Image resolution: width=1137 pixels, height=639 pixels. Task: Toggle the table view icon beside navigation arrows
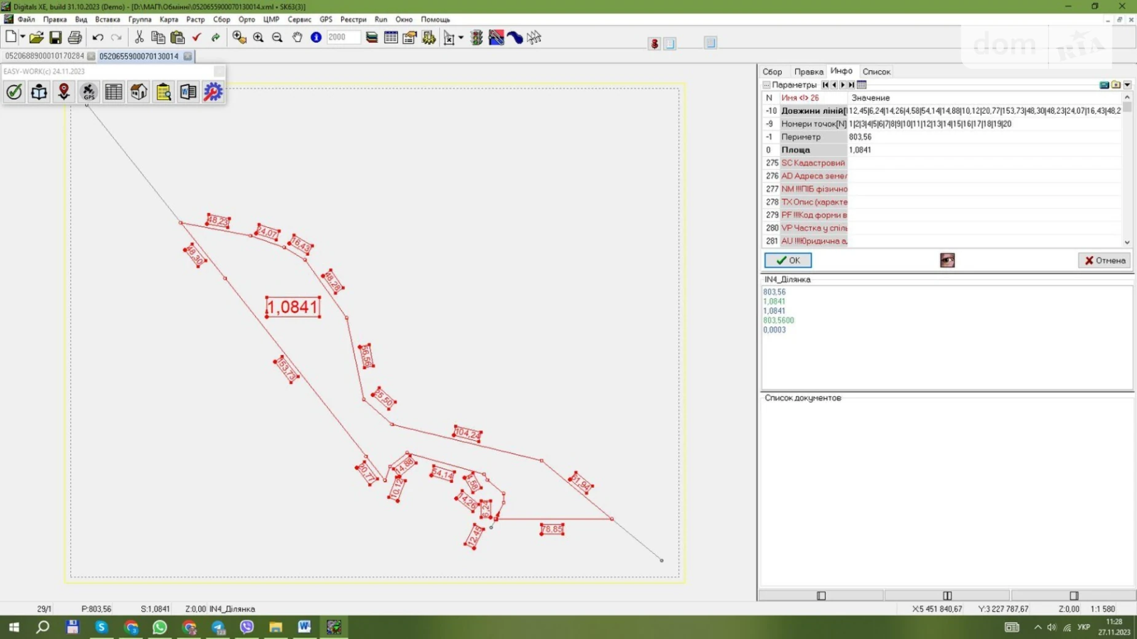click(862, 85)
